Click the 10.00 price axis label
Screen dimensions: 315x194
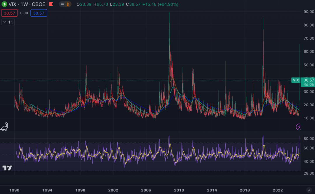309,118
